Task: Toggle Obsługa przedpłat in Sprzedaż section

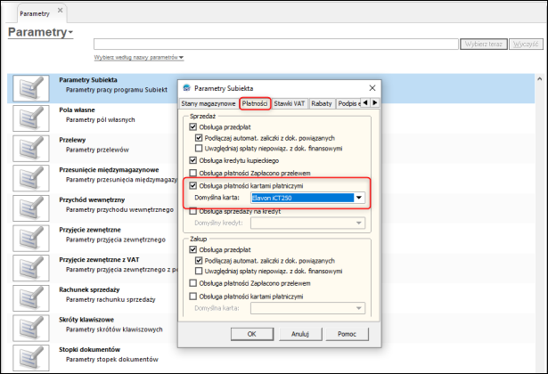Action: click(x=193, y=126)
